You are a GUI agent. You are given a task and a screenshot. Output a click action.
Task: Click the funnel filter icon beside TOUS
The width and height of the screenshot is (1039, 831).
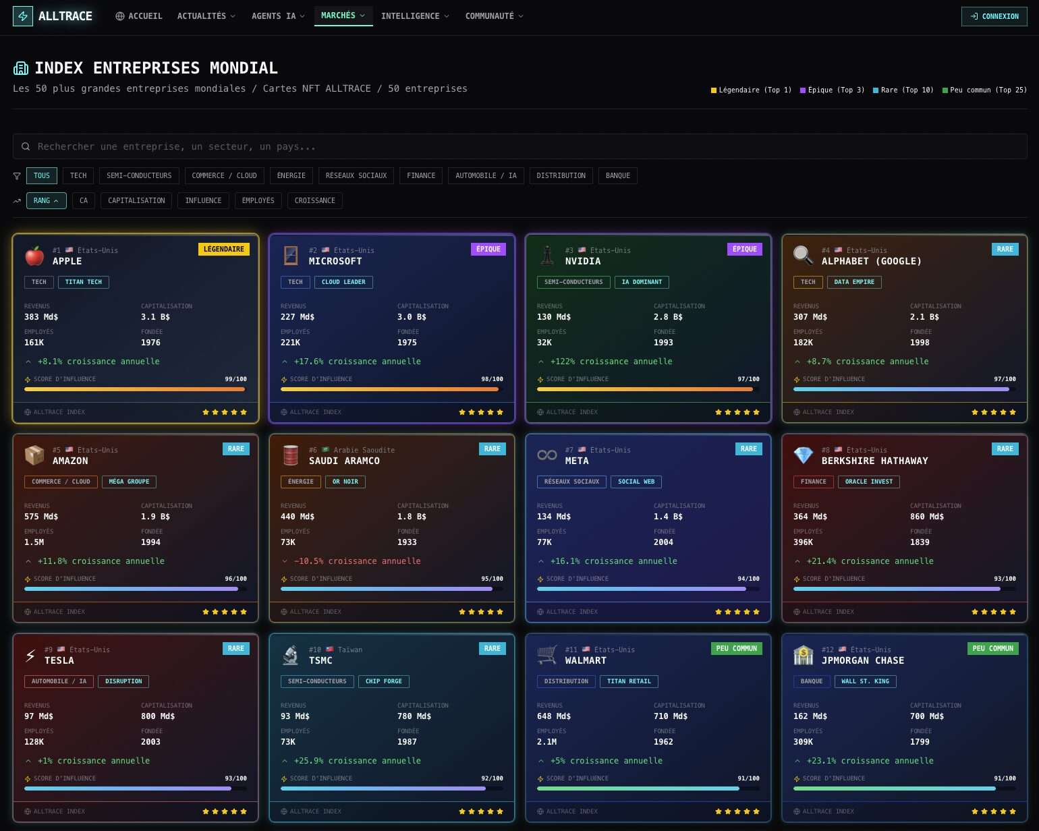pos(17,176)
